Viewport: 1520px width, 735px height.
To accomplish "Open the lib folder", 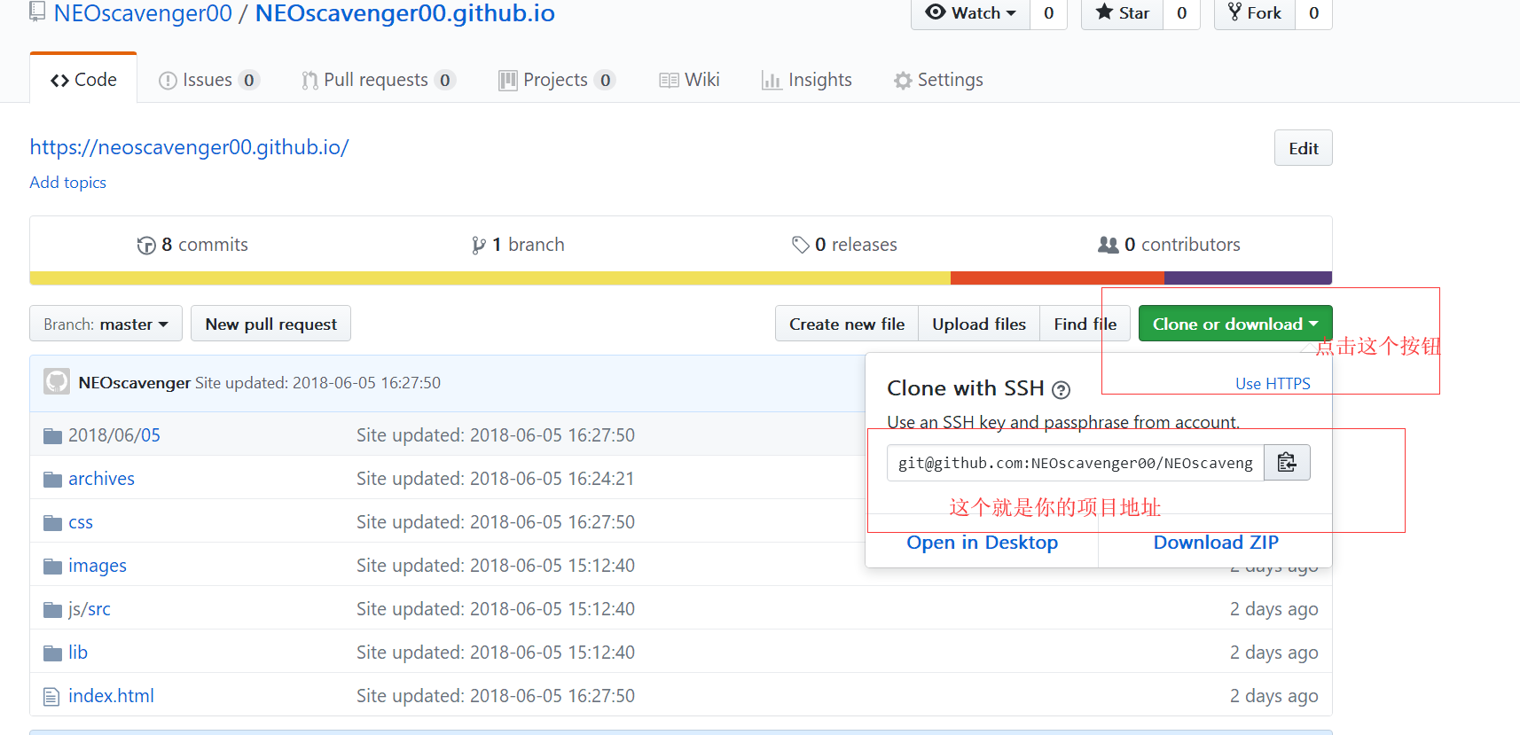I will click(x=78, y=653).
